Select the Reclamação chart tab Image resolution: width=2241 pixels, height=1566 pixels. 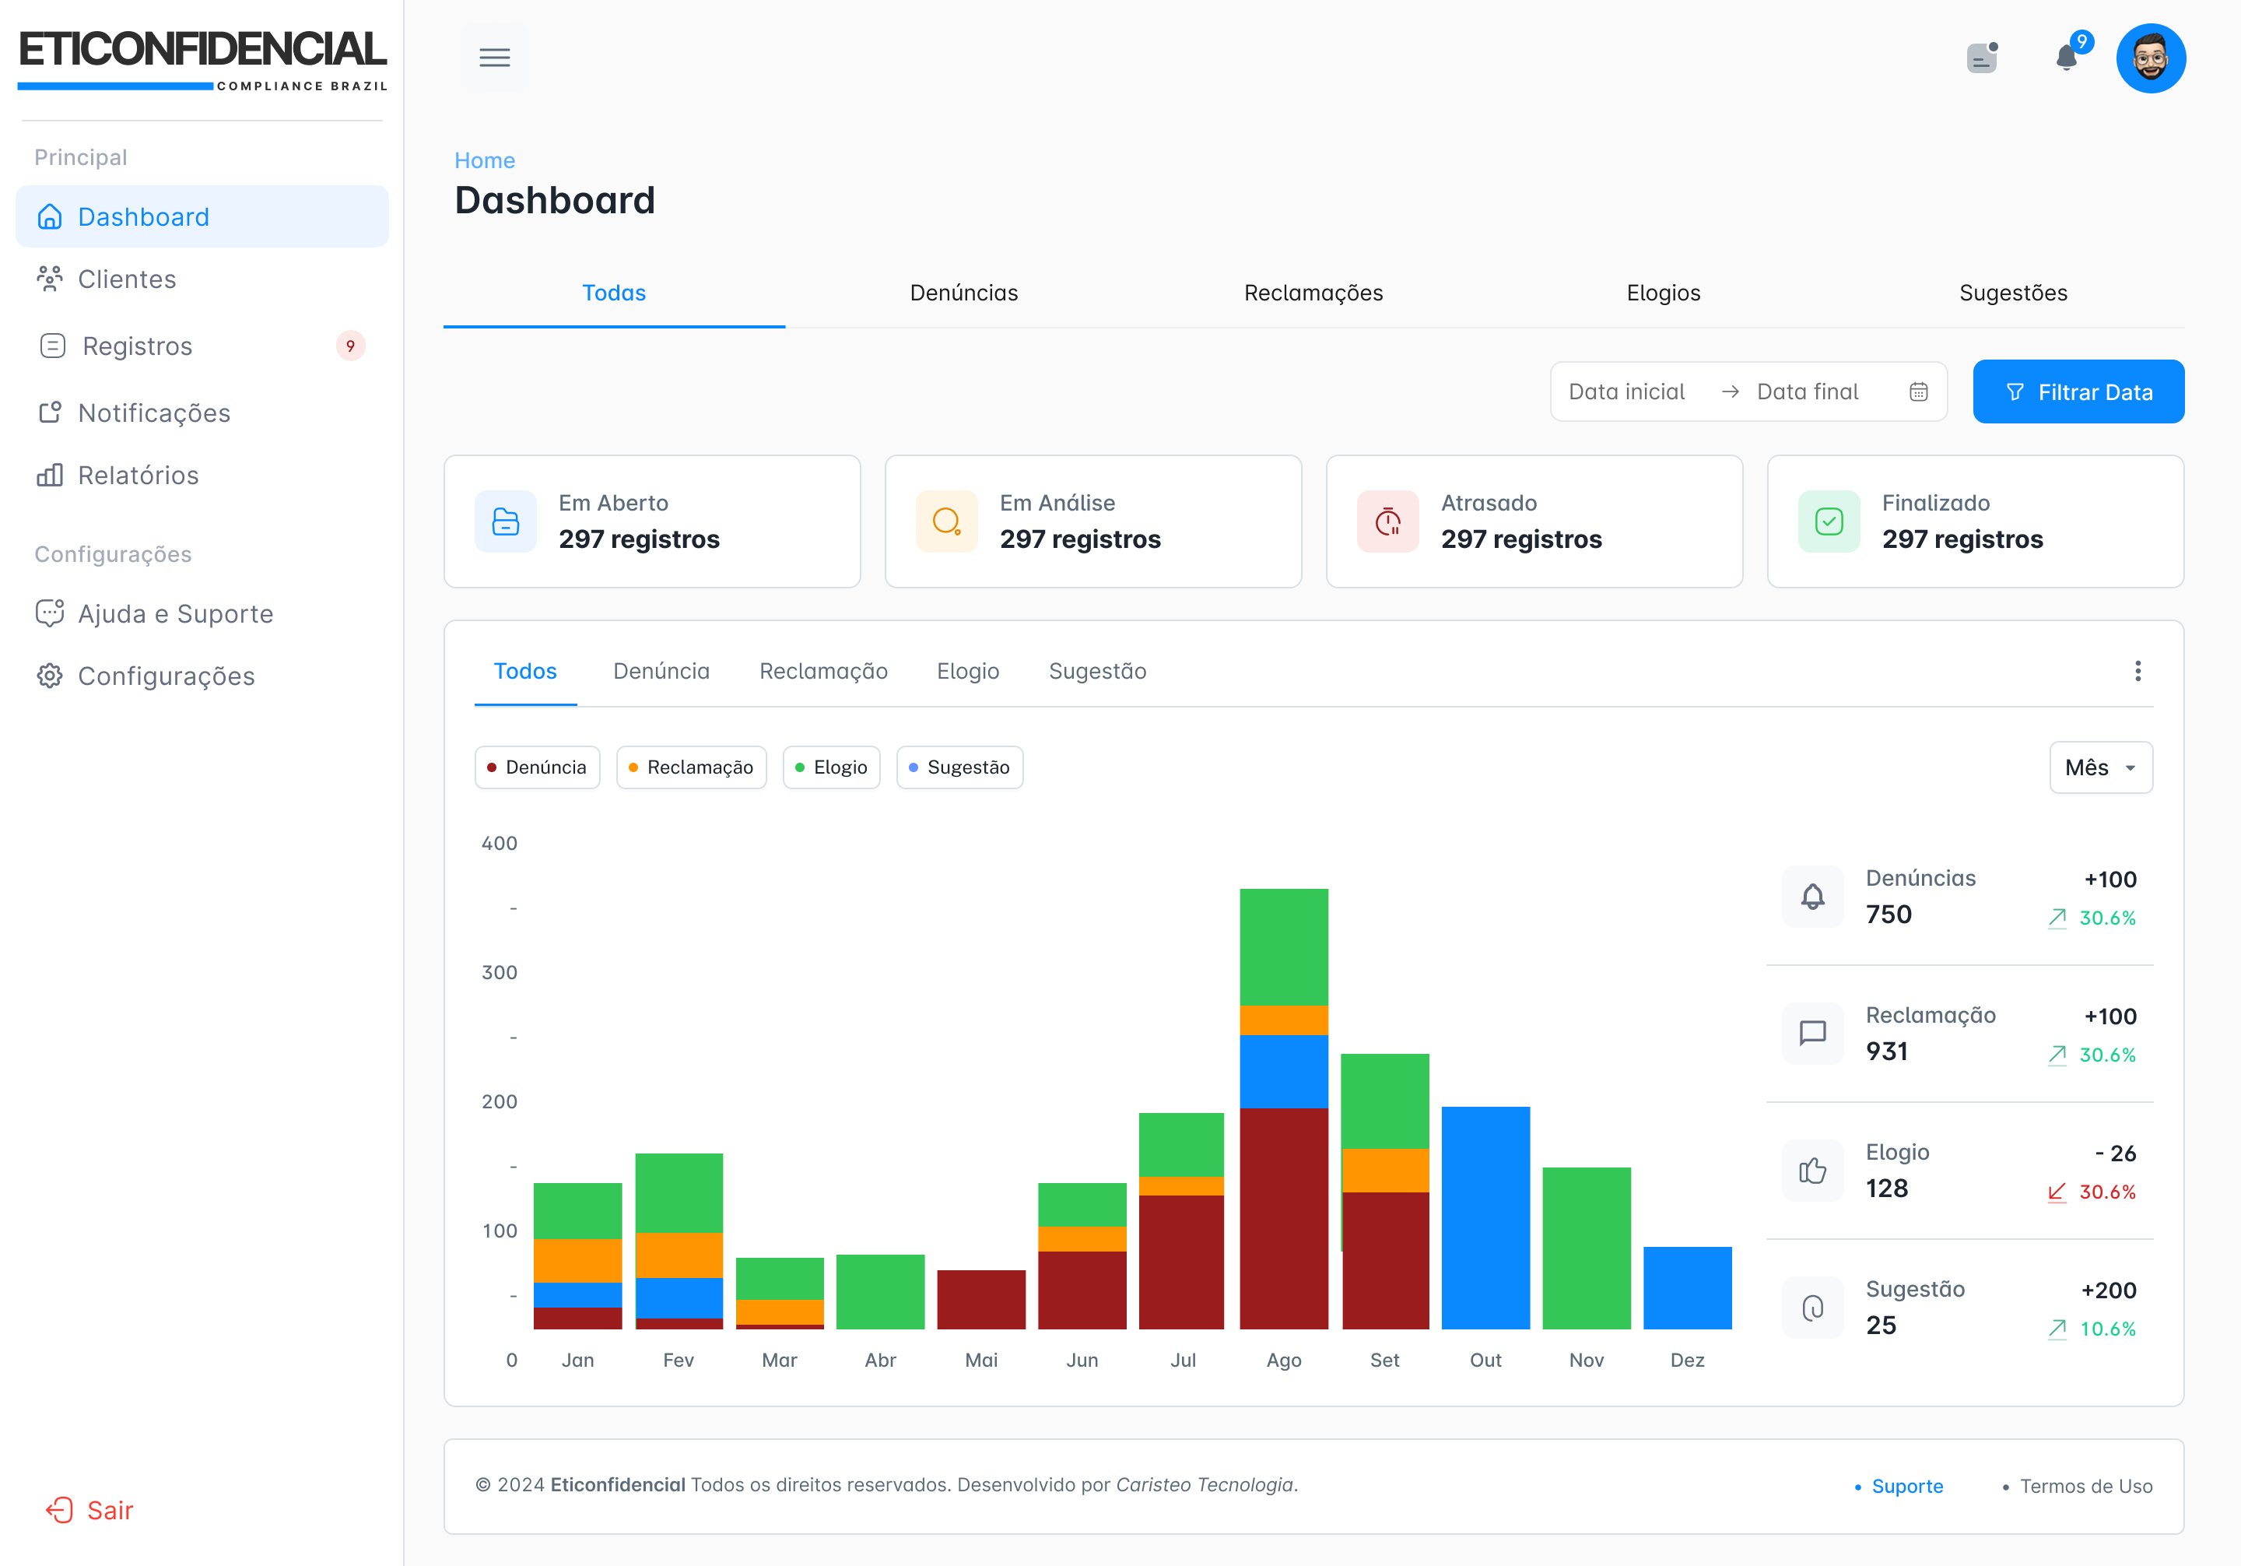coord(824,672)
